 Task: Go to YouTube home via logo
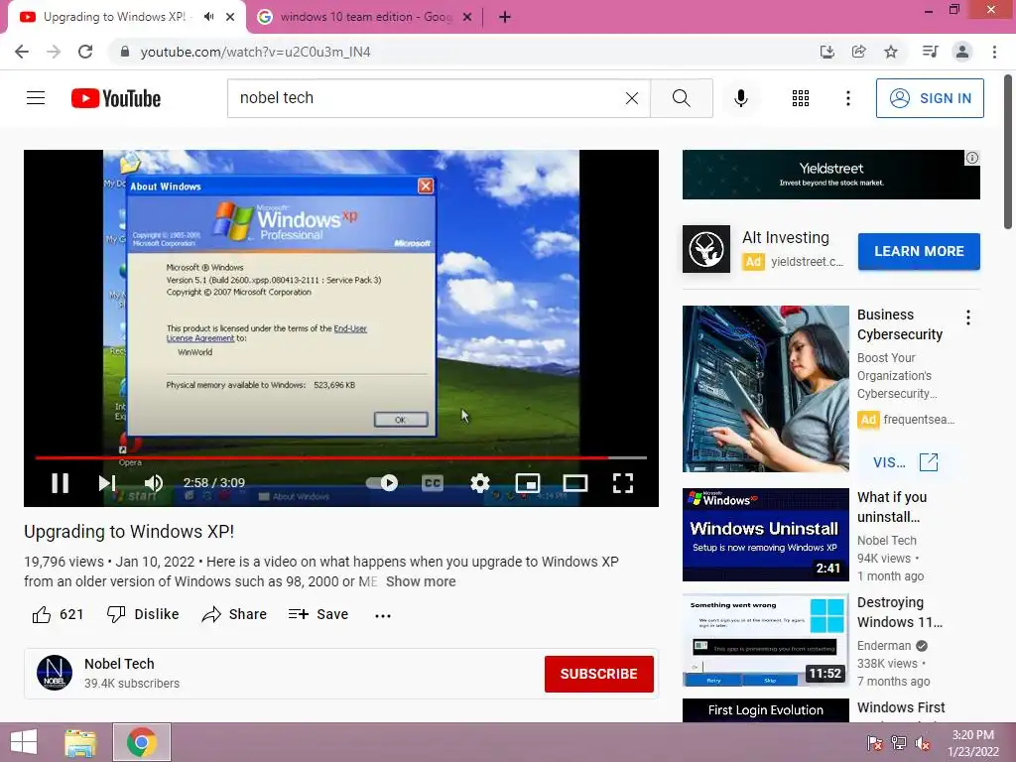click(116, 98)
